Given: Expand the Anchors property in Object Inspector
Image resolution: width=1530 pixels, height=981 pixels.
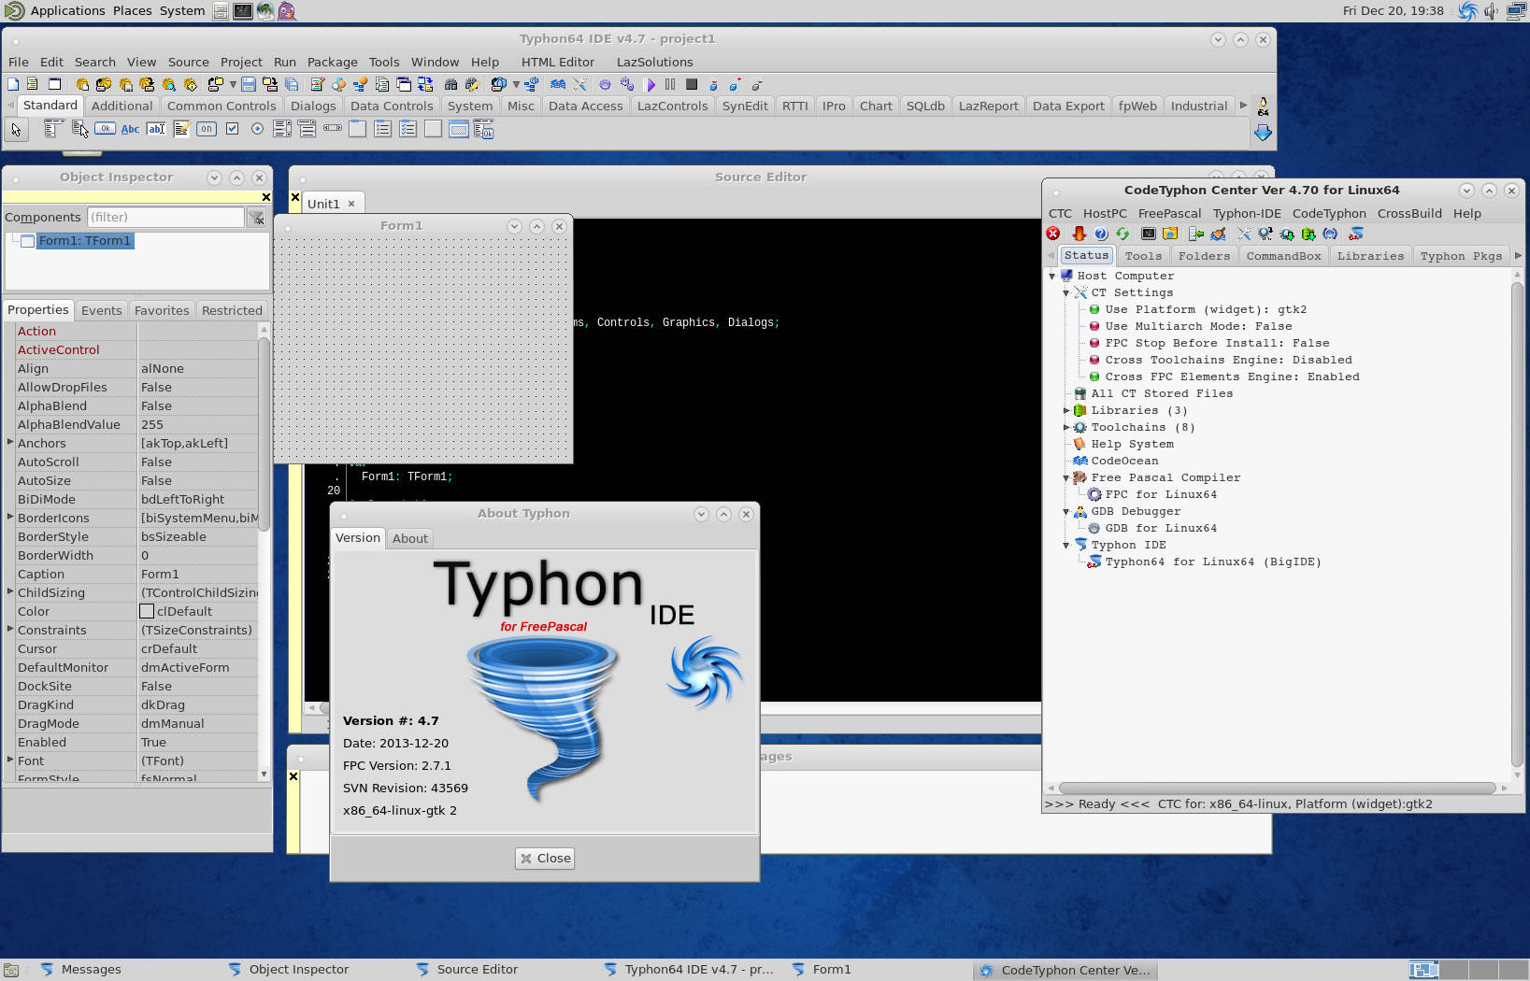Looking at the screenshot, I should (10, 442).
